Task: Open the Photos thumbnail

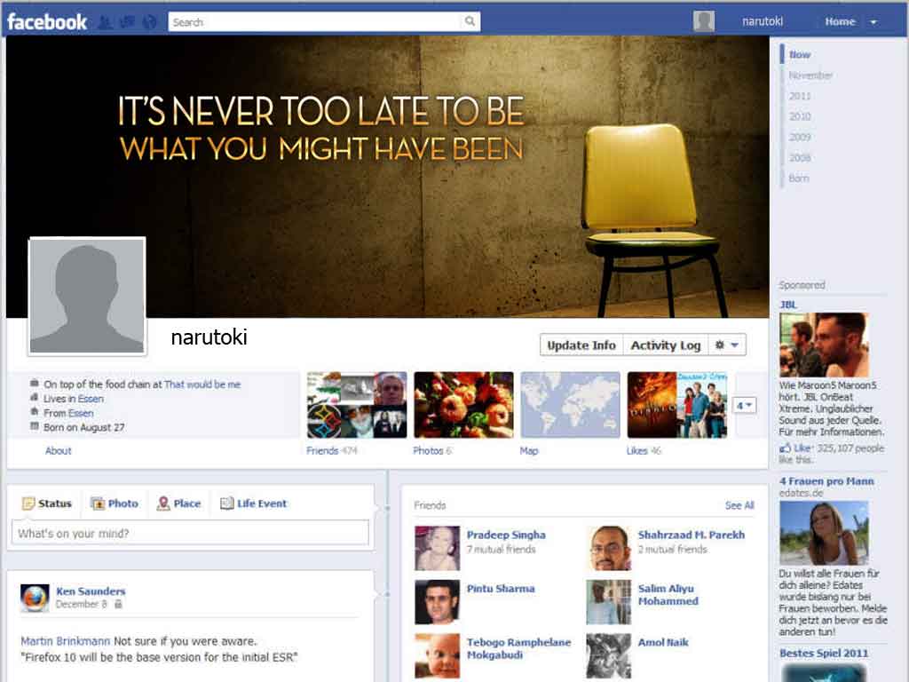Action: click(x=463, y=405)
